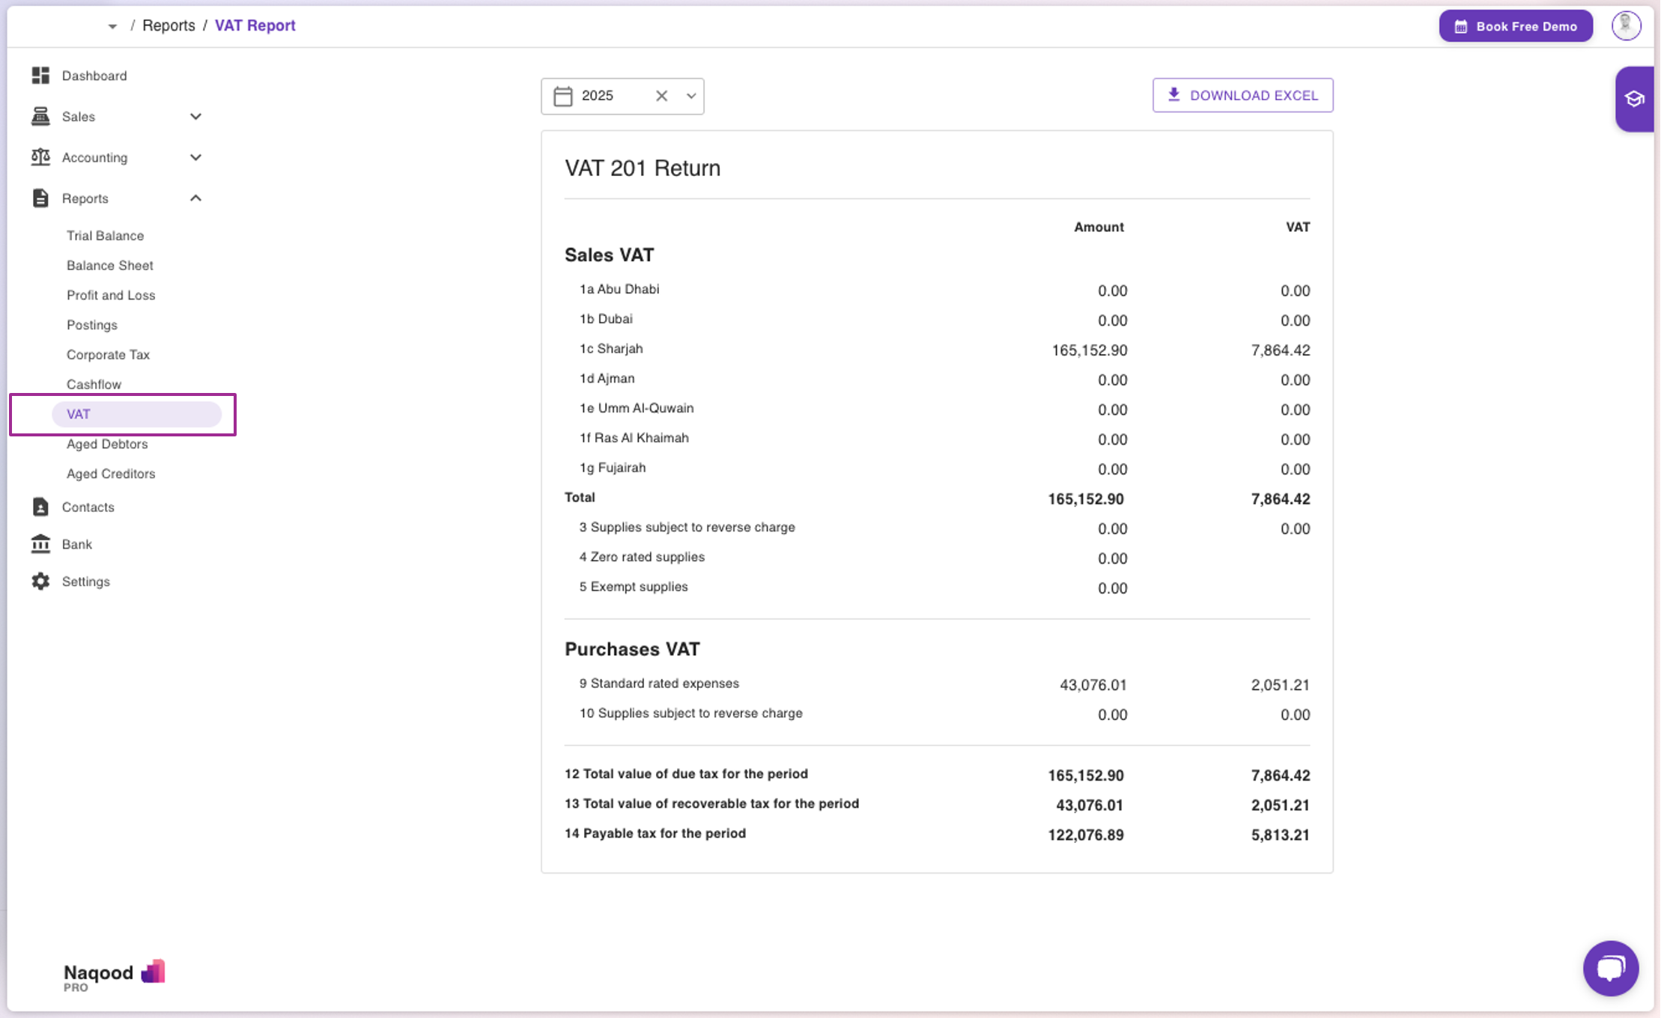
Task: Click the calendar icon in year picker
Action: click(x=563, y=96)
